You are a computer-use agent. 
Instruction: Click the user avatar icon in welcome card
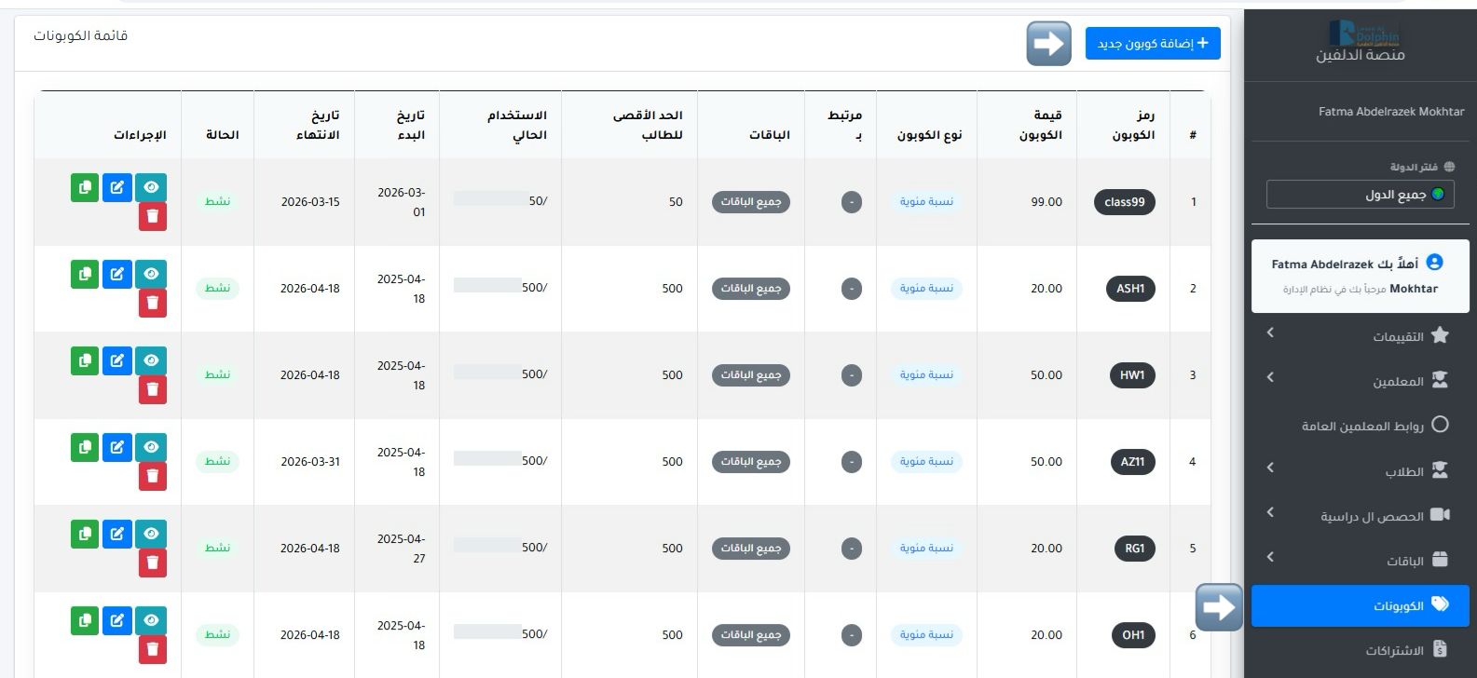pyautogui.click(x=1435, y=264)
